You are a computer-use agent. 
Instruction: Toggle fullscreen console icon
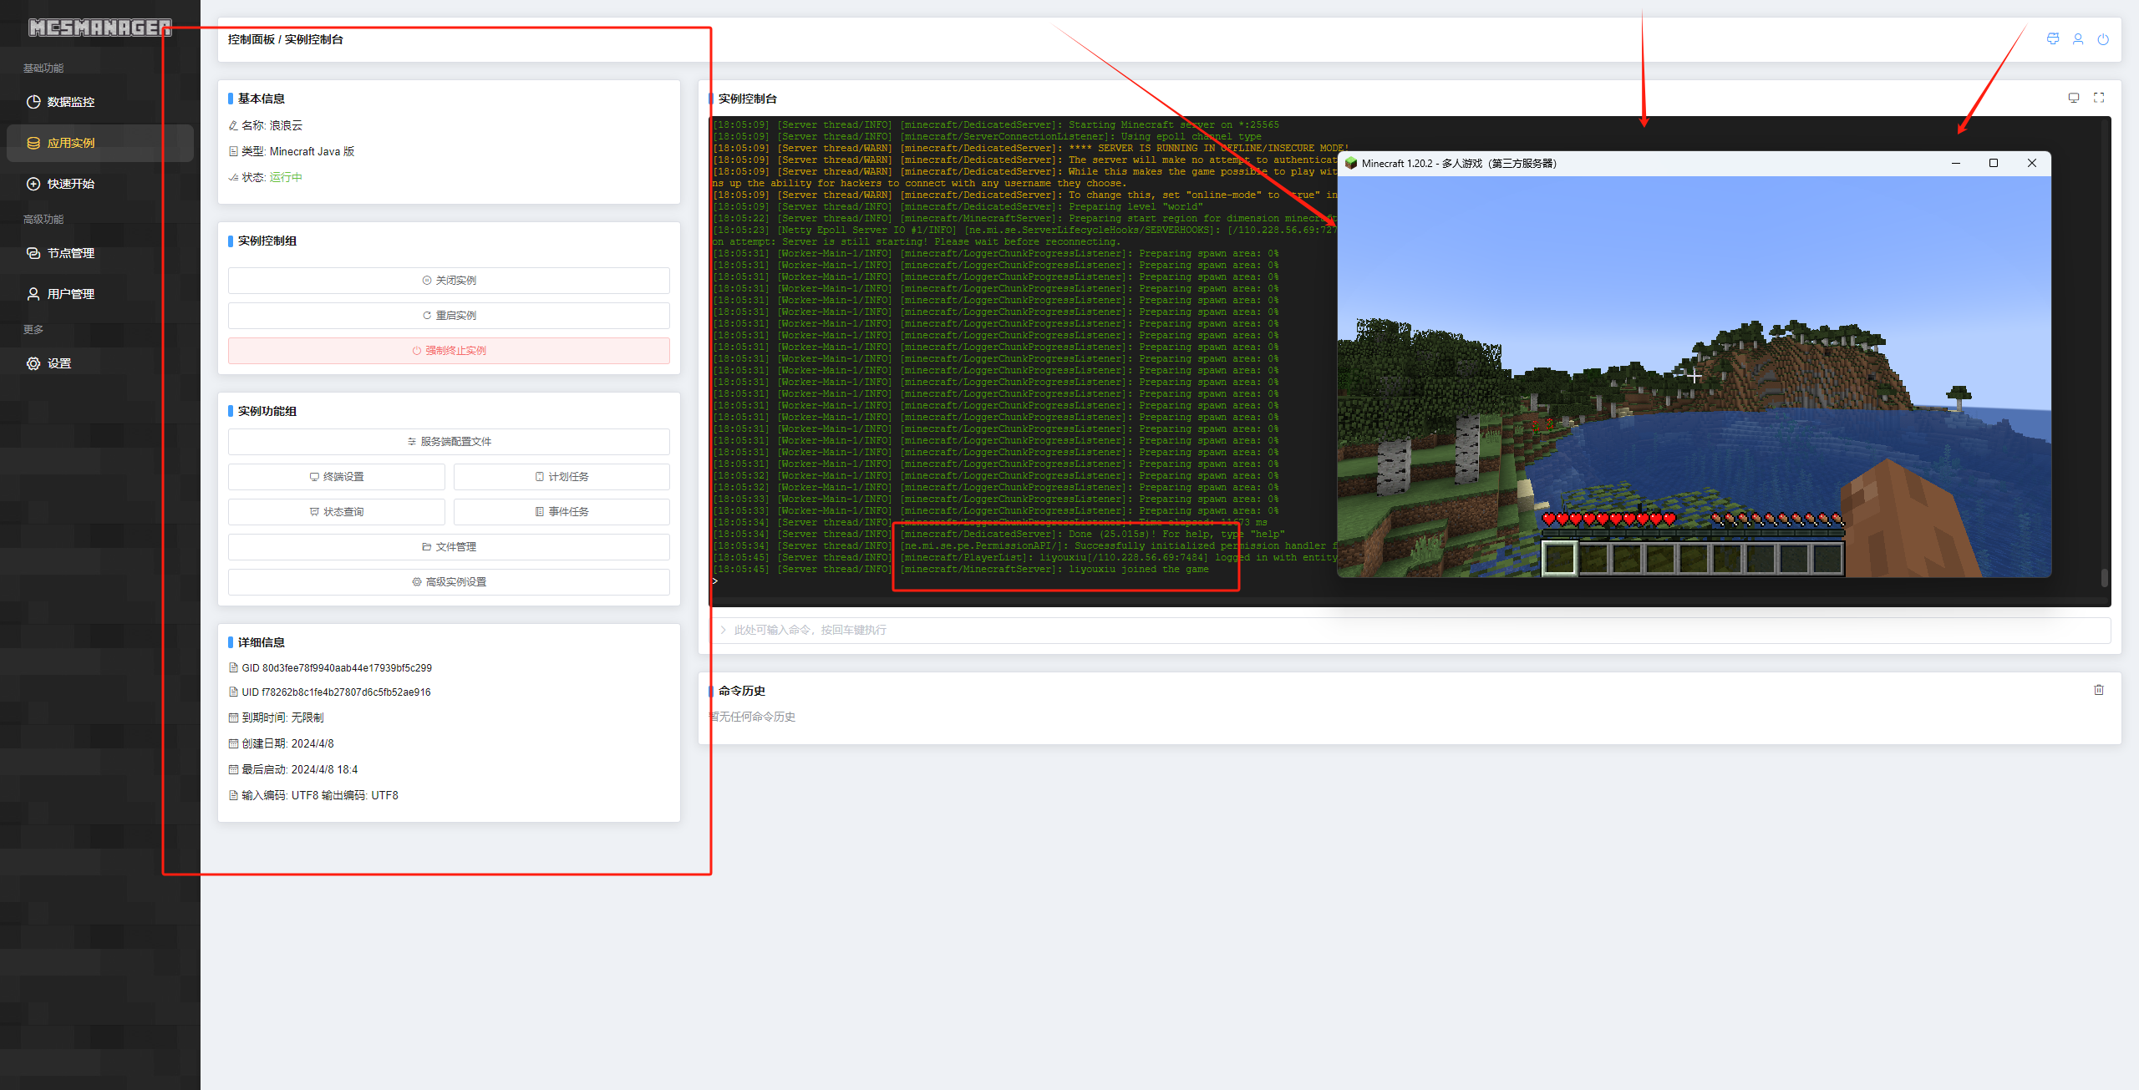click(x=2099, y=98)
